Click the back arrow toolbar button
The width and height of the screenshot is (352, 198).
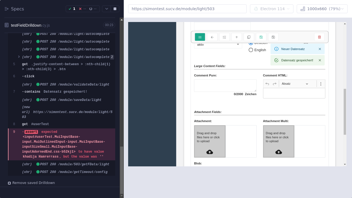212,37
